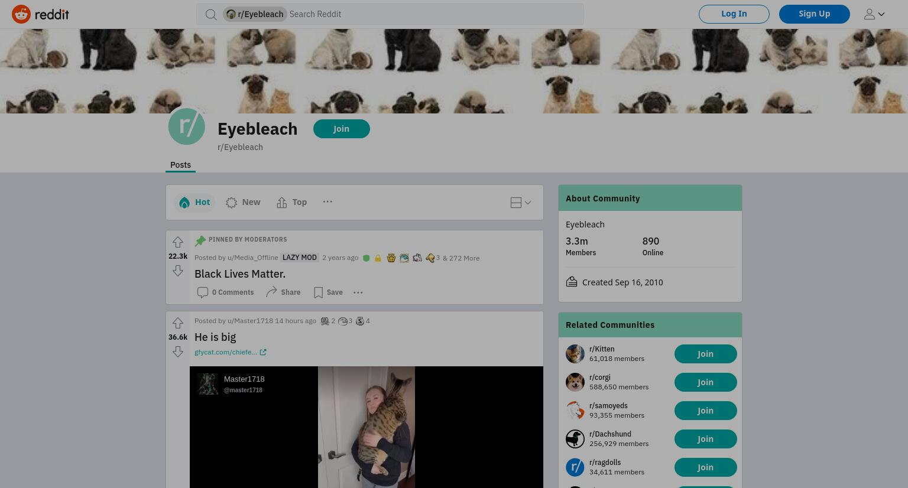Sort posts by Top
This screenshot has width=908, height=488.
point(292,202)
